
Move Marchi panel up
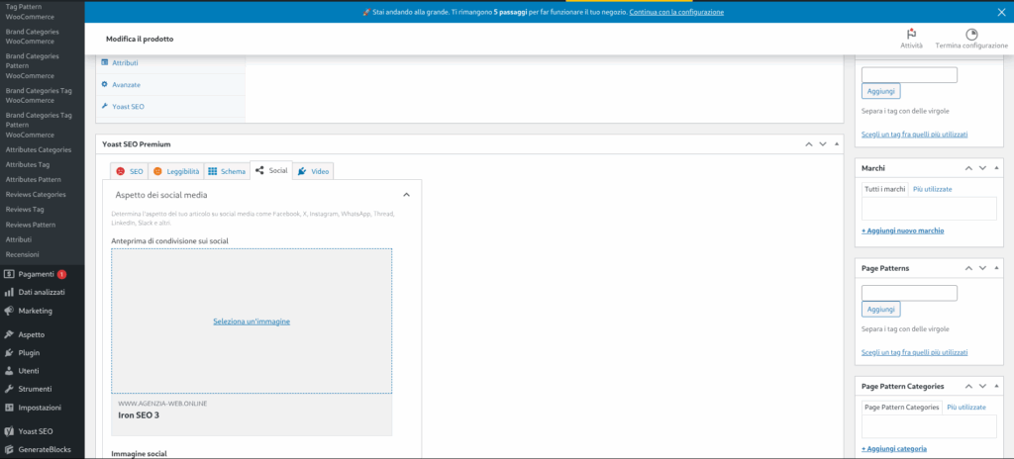pyautogui.click(x=968, y=168)
